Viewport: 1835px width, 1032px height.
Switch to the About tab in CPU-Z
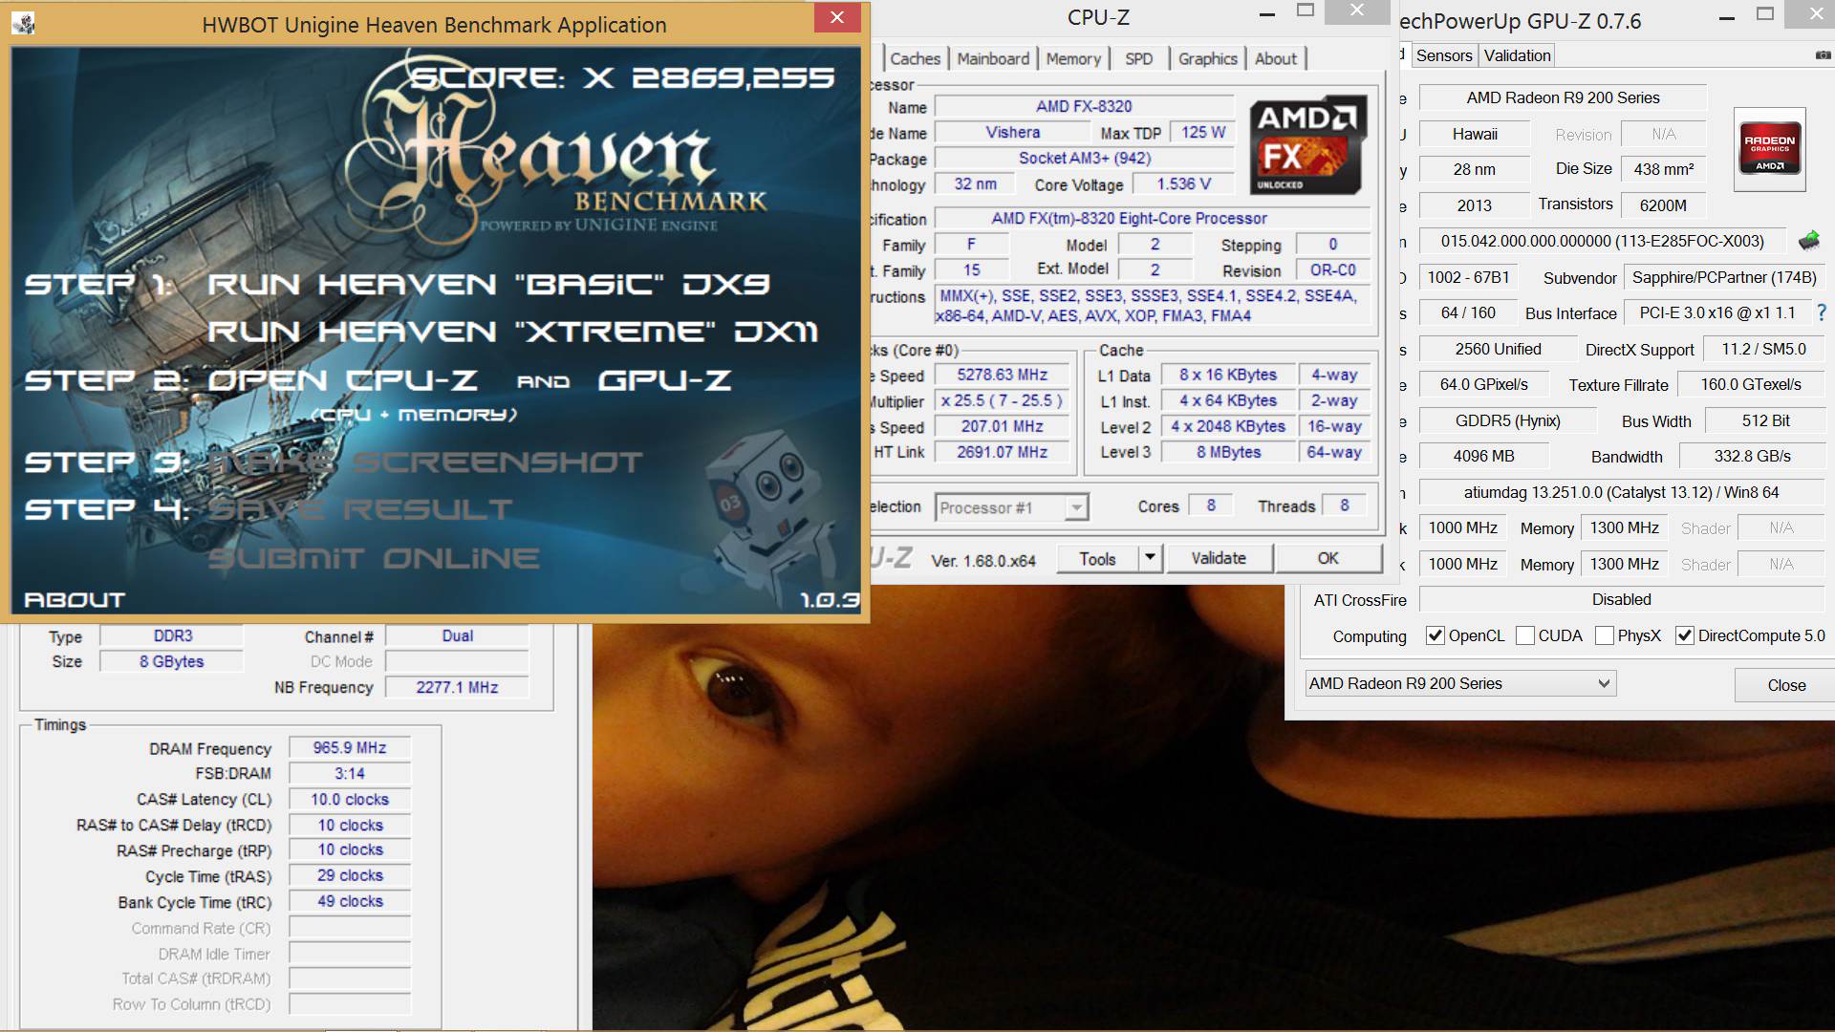coord(1276,58)
